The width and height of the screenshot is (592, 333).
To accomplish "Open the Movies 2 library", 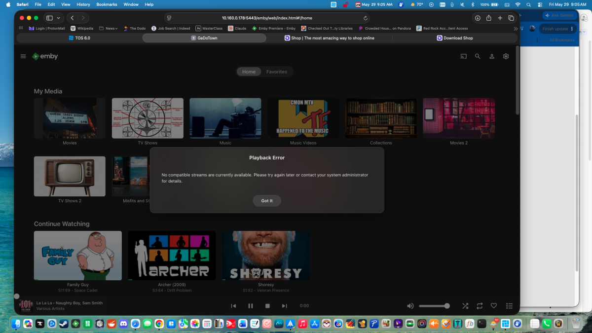I will click(459, 118).
